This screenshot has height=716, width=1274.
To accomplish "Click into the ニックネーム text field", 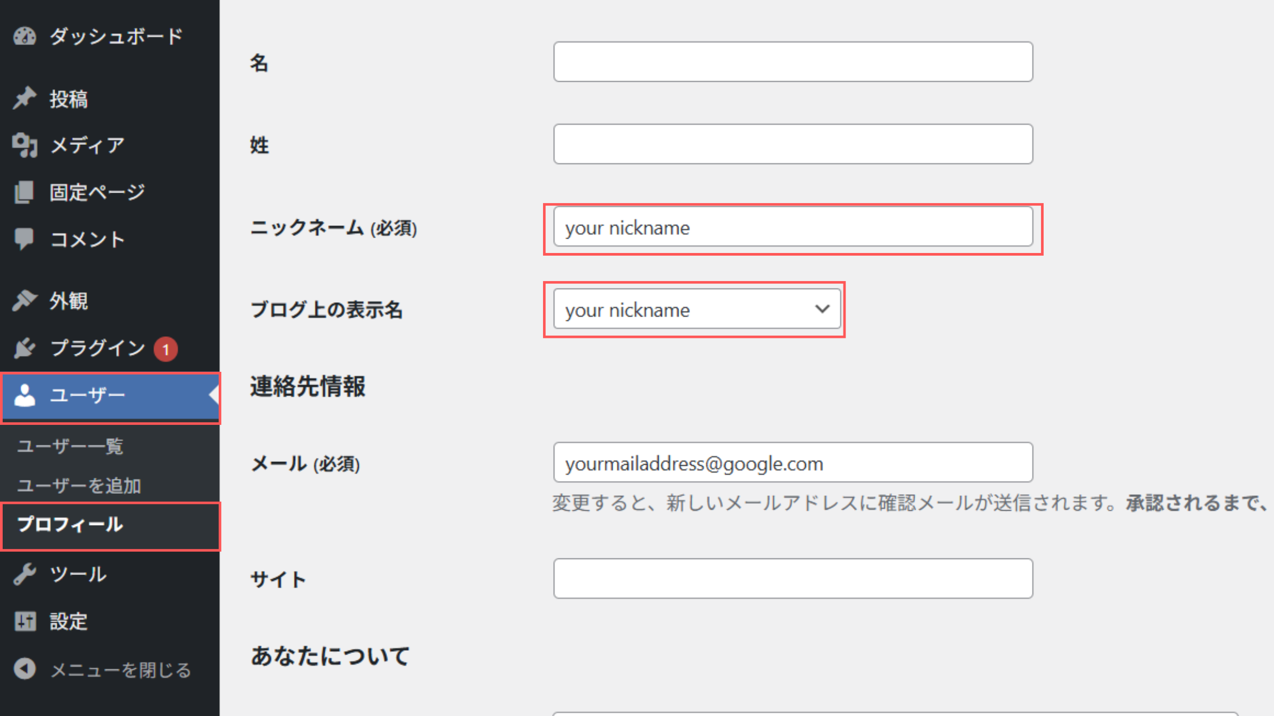I will pyautogui.click(x=793, y=228).
